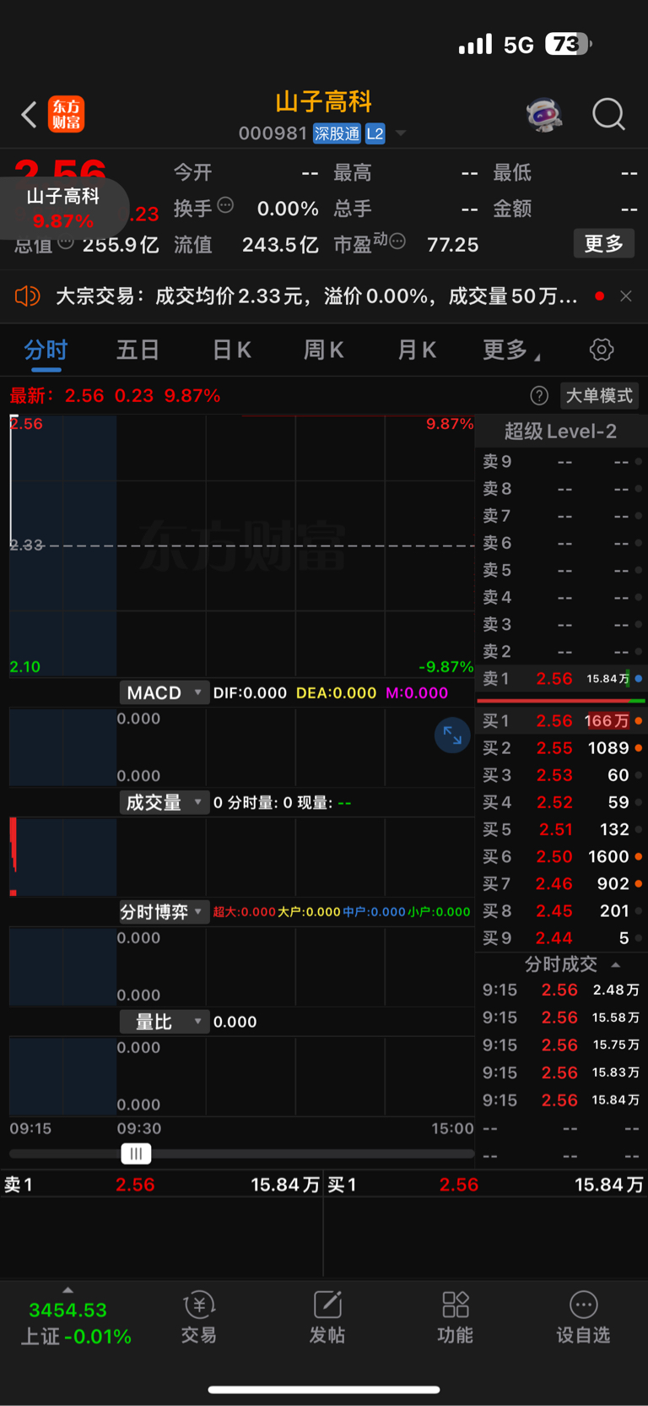Tap the 买8 row at 2.45
This screenshot has width=648, height=1406.
tap(561, 910)
